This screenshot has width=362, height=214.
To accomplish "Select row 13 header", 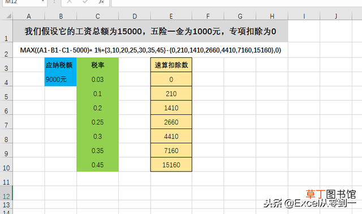I will click(x=6, y=204).
